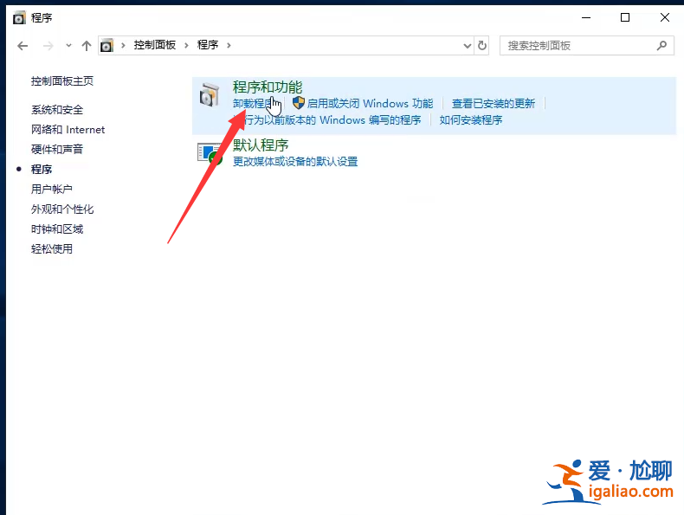Open 控制面板主页 in the sidebar
The height and width of the screenshot is (515, 684).
click(x=62, y=81)
